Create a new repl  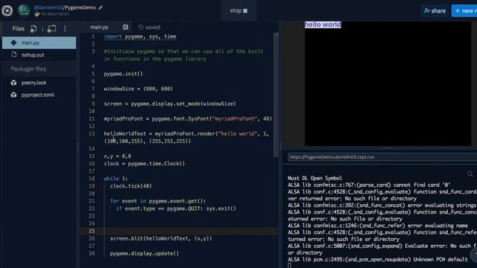(x=464, y=11)
